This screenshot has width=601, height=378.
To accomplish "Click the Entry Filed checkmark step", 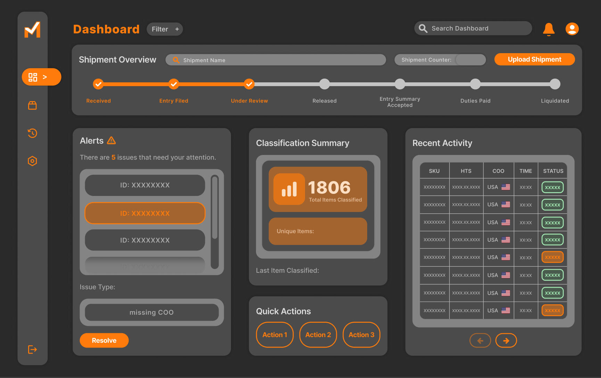I will (x=174, y=84).
